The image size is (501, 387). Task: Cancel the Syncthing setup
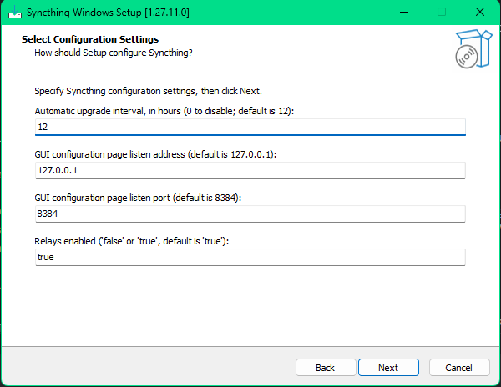click(459, 368)
